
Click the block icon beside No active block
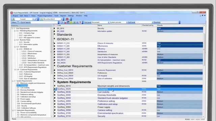(x=42, y=19)
